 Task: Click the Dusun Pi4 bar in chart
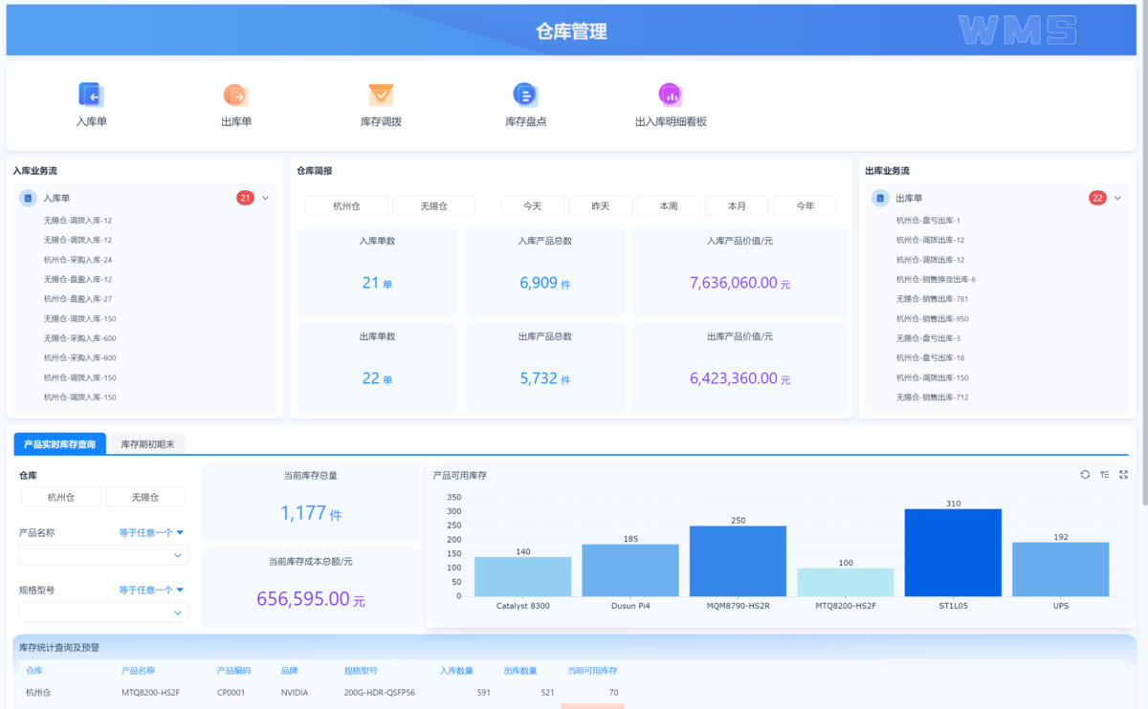630,570
